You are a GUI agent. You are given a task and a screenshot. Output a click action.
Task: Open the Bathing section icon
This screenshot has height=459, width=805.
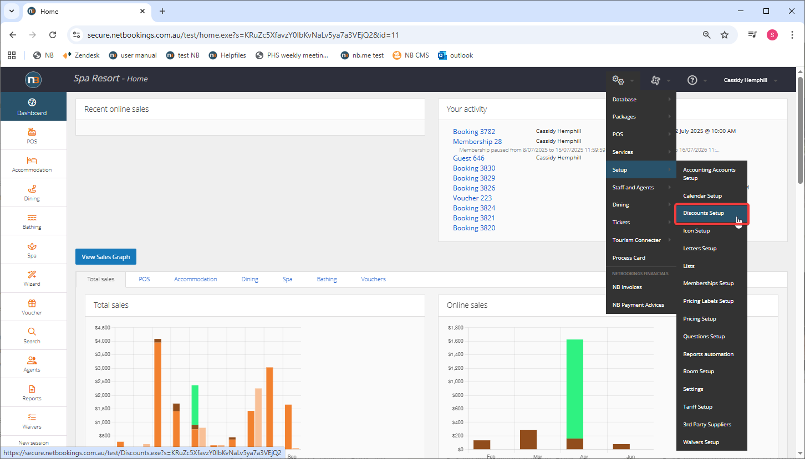coord(32,221)
